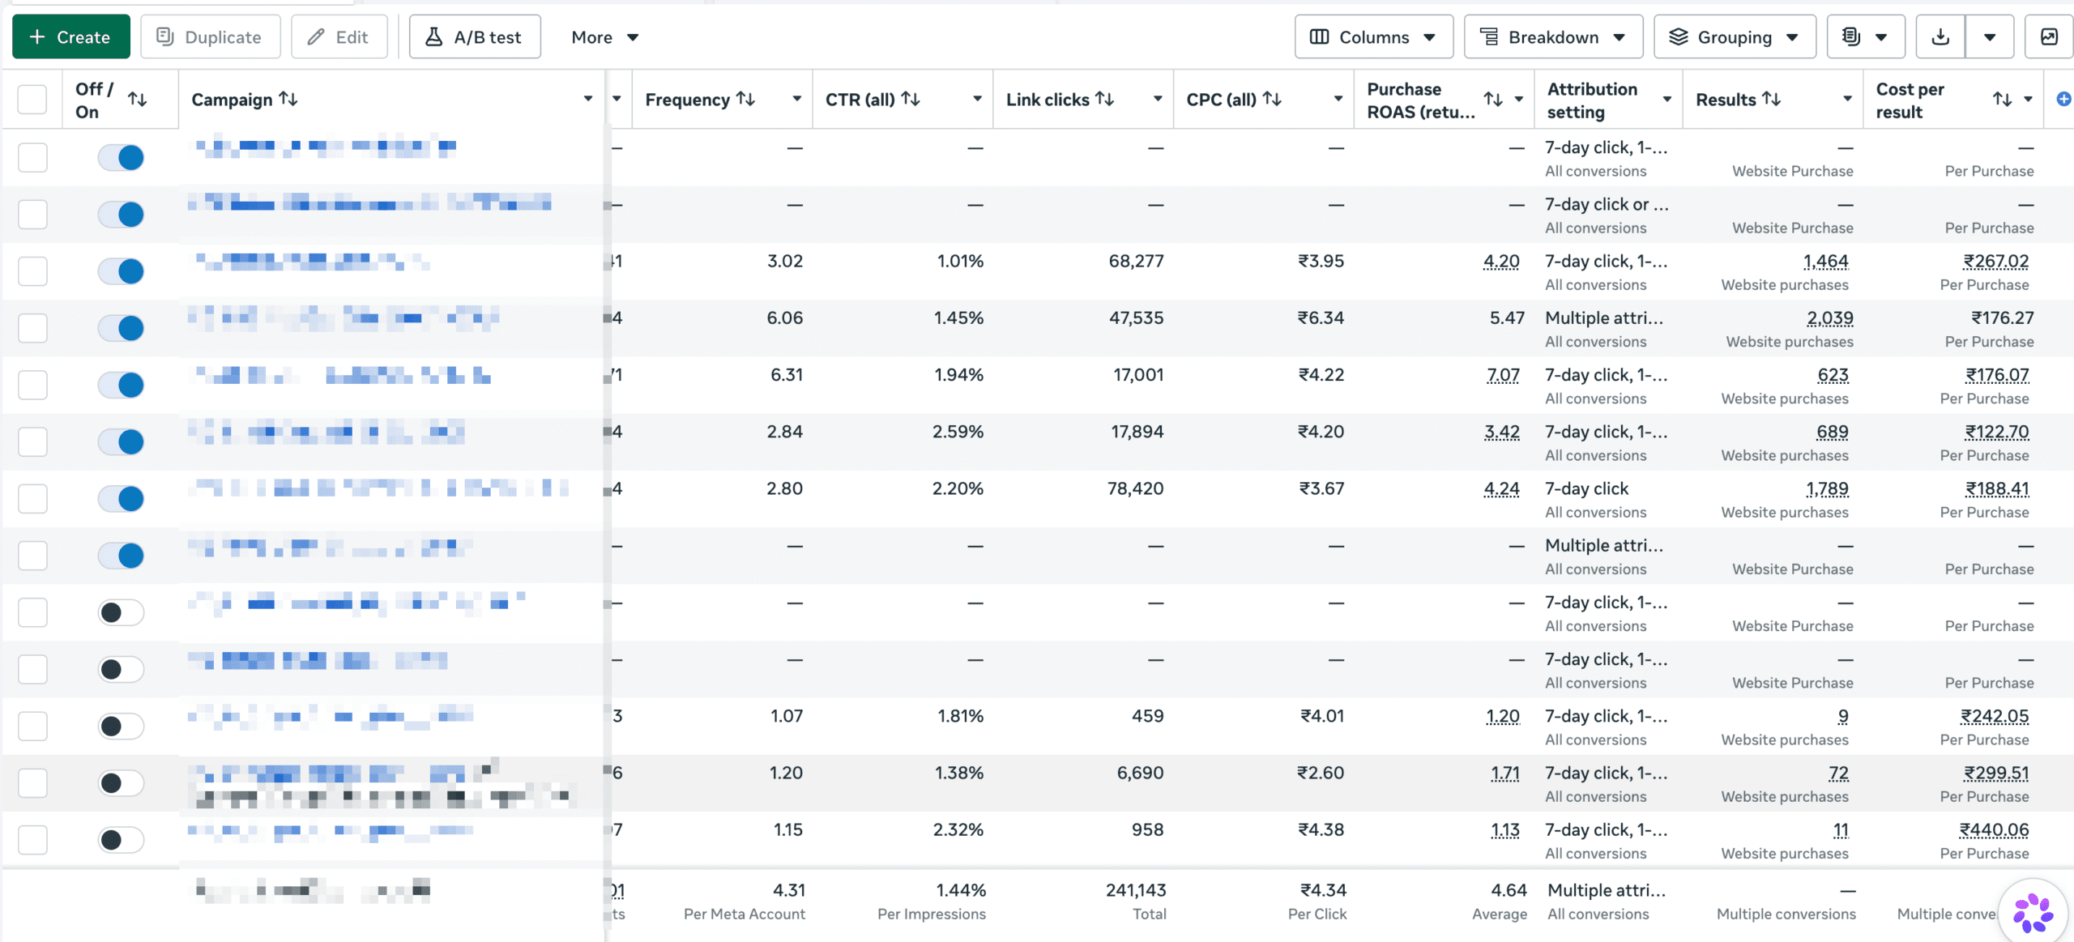Check the first campaign row checkbox
The image size is (2074, 942).
32,157
